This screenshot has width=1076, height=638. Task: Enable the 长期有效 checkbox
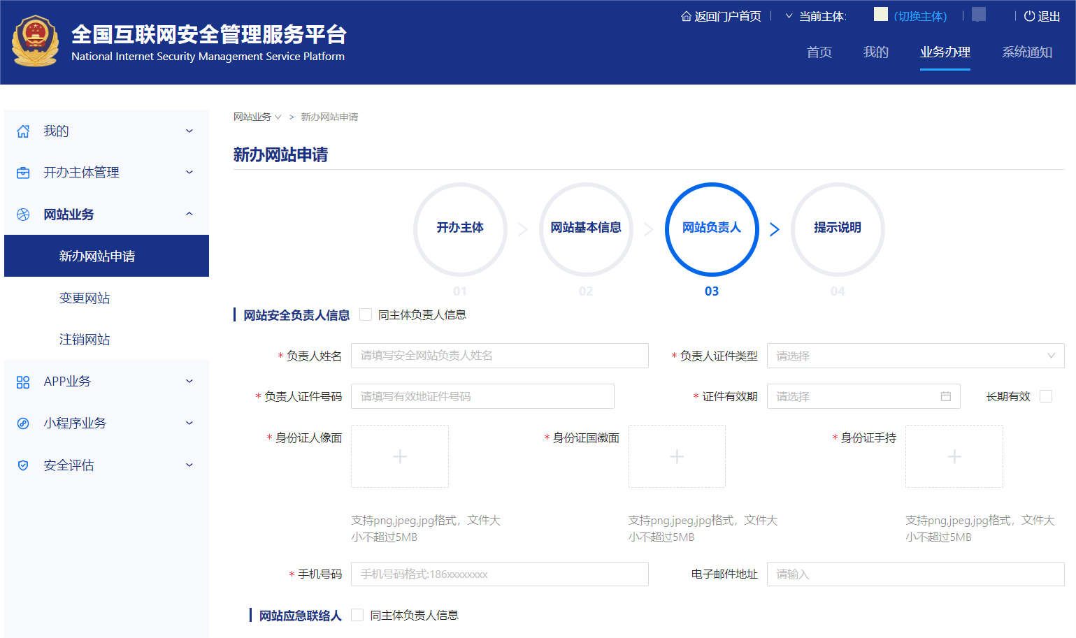point(1046,396)
